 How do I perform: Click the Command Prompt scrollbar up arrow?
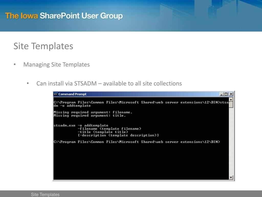point(231,100)
